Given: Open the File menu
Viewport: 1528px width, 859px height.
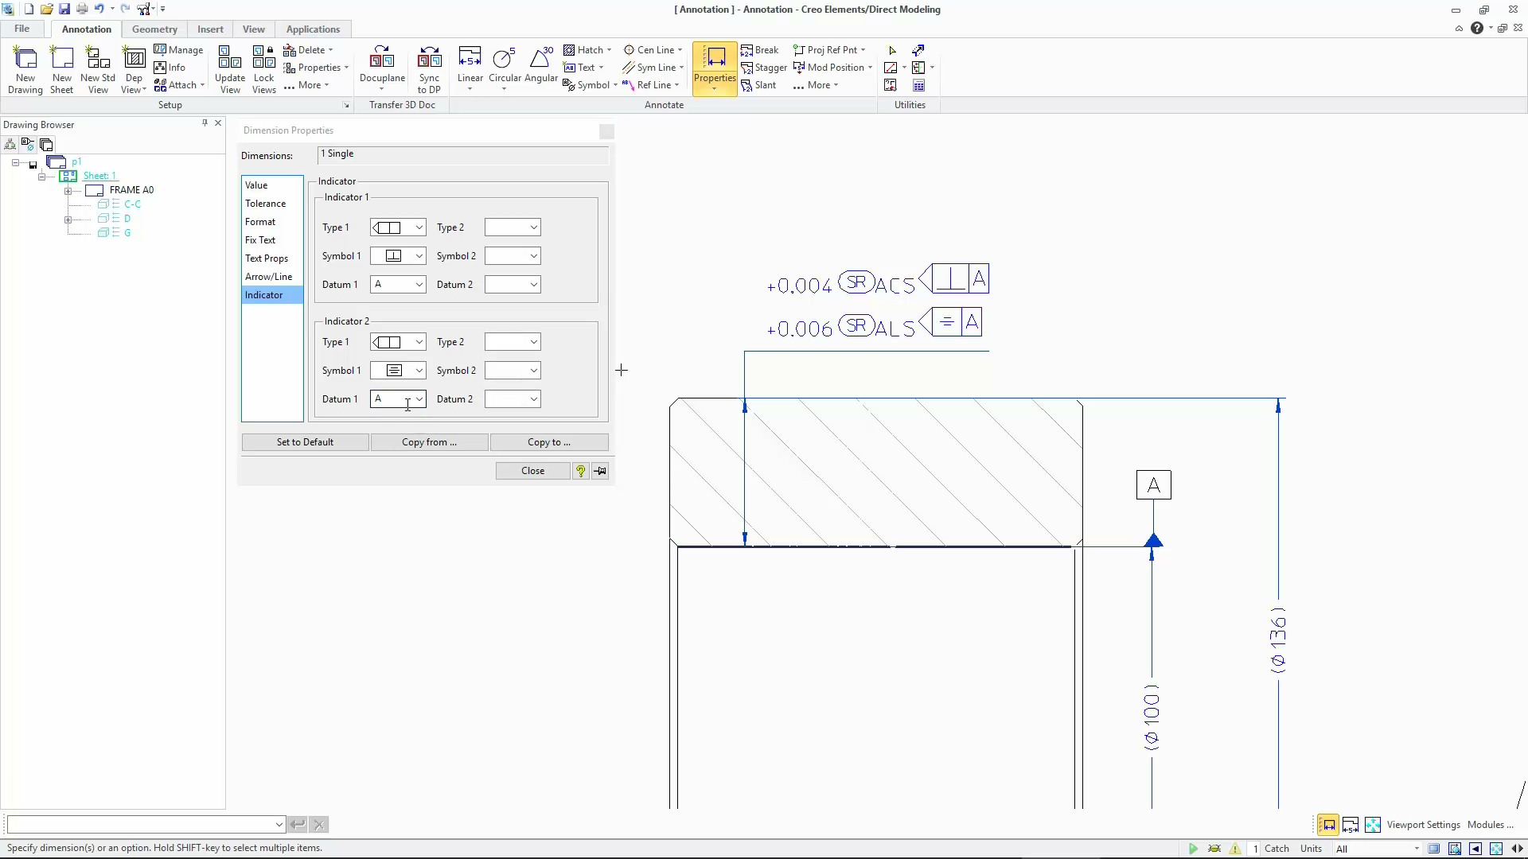Looking at the screenshot, I should click(x=21, y=29).
